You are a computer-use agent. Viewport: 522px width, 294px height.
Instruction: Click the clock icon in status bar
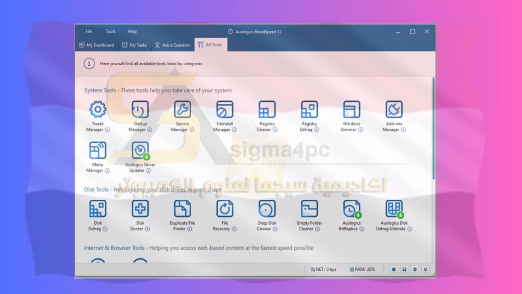[394, 269]
